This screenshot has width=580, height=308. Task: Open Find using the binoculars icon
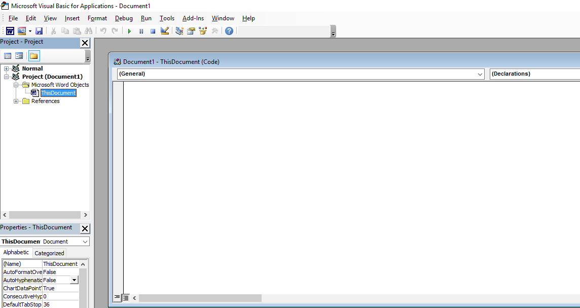(x=88, y=31)
